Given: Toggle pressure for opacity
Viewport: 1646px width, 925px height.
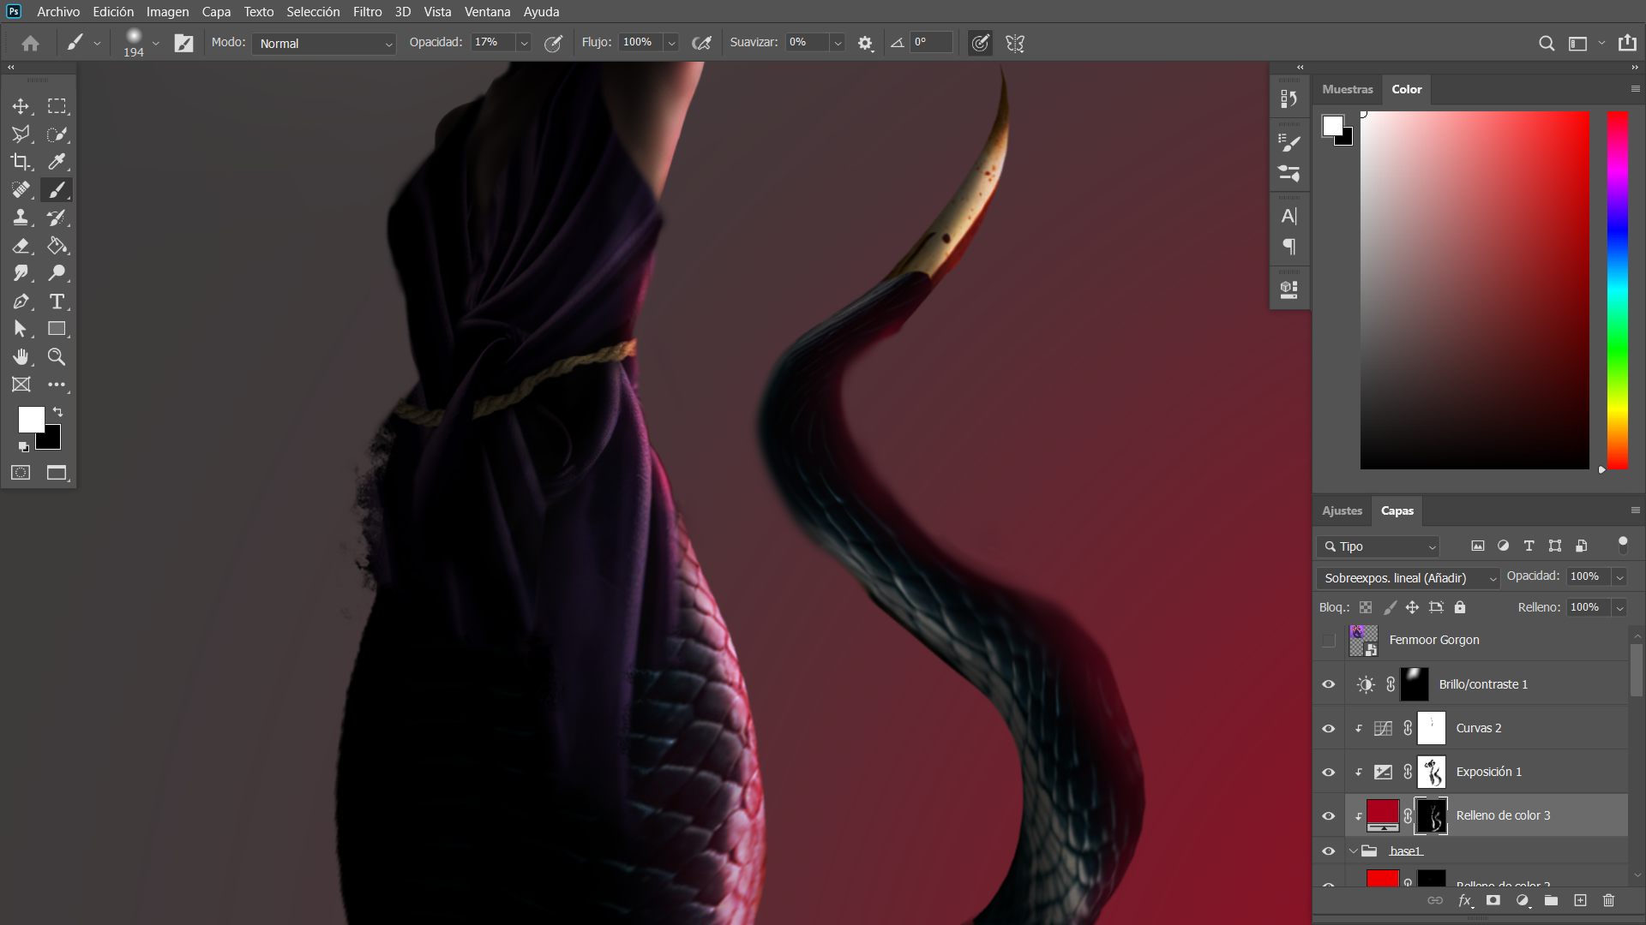Looking at the screenshot, I should [x=553, y=43].
